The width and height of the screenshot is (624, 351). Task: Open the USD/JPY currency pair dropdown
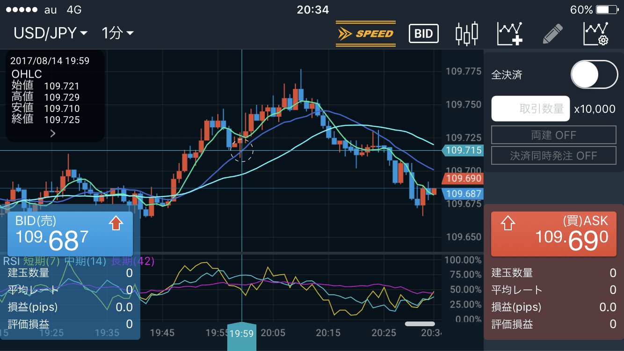click(51, 33)
